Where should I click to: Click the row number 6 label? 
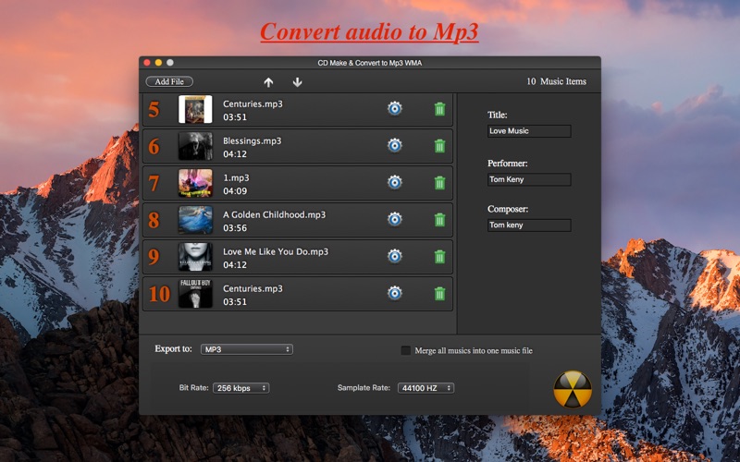click(154, 147)
